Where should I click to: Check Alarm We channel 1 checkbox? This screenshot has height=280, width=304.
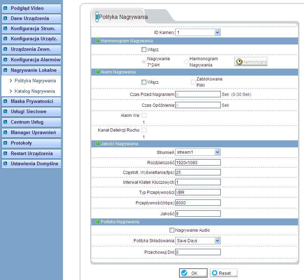[144, 115]
